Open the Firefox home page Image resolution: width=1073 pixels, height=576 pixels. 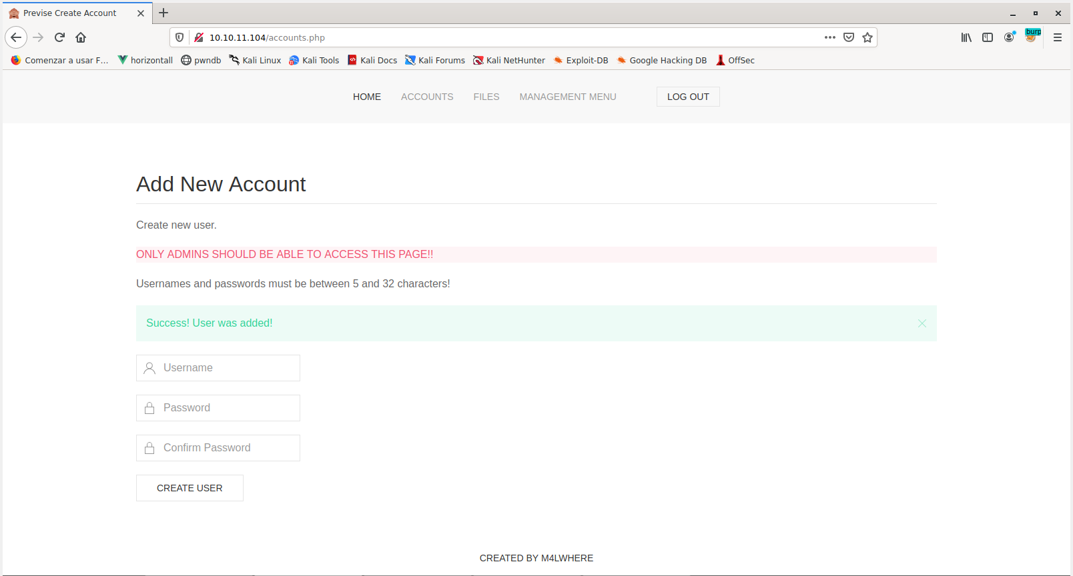point(81,37)
